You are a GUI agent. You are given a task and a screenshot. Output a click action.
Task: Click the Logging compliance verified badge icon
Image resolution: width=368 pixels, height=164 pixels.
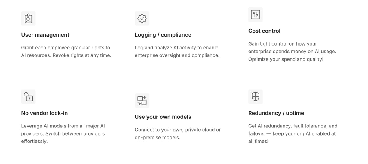pyautogui.click(x=142, y=18)
